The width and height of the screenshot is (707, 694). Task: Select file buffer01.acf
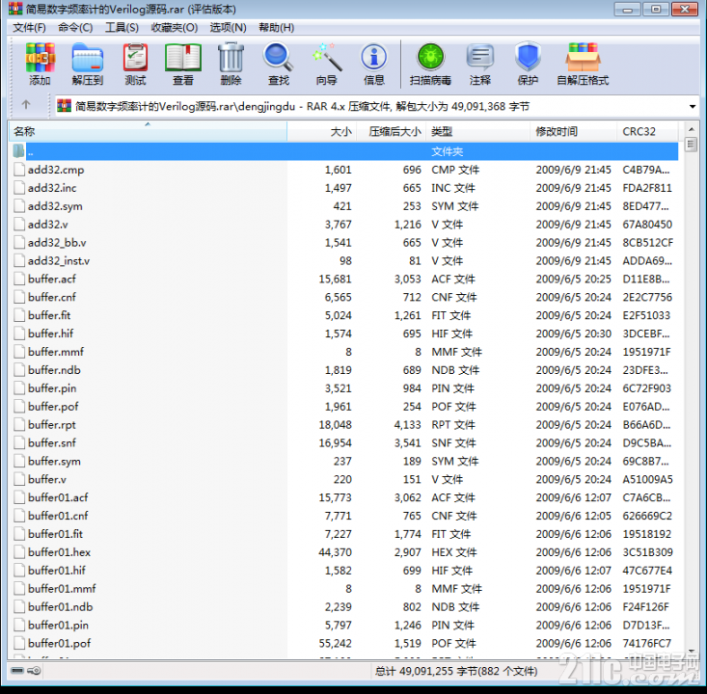(343, 497)
